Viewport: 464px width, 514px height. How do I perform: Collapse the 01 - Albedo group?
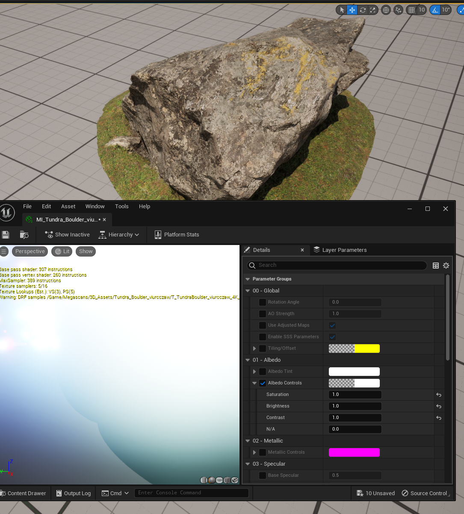click(x=248, y=360)
